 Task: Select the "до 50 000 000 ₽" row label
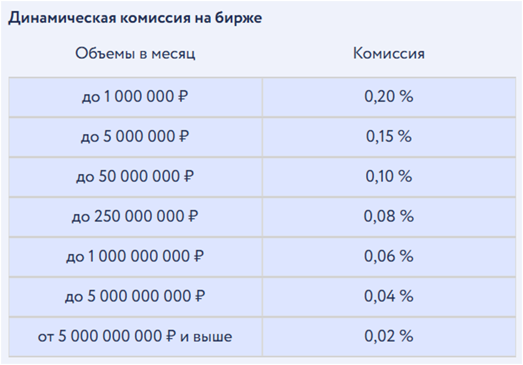tap(135, 177)
